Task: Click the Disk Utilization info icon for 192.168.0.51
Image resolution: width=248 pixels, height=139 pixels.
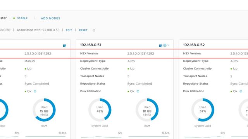Action: pyautogui.click(x=138, y=91)
